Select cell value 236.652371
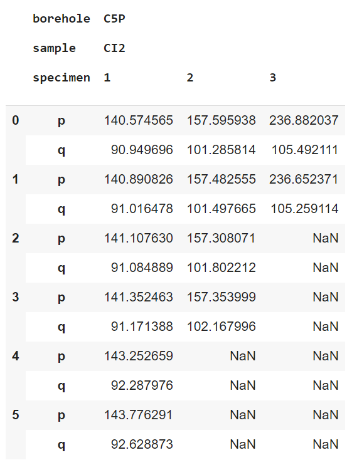This screenshot has width=347, height=465. 304,179
